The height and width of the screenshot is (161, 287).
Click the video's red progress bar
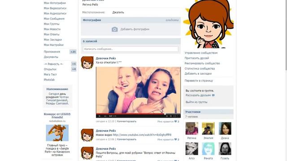(138, 114)
